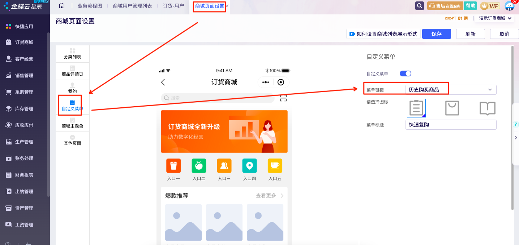The image size is (519, 245).
Task: Open 客户经营 in the sidebar
Action: pos(24,59)
